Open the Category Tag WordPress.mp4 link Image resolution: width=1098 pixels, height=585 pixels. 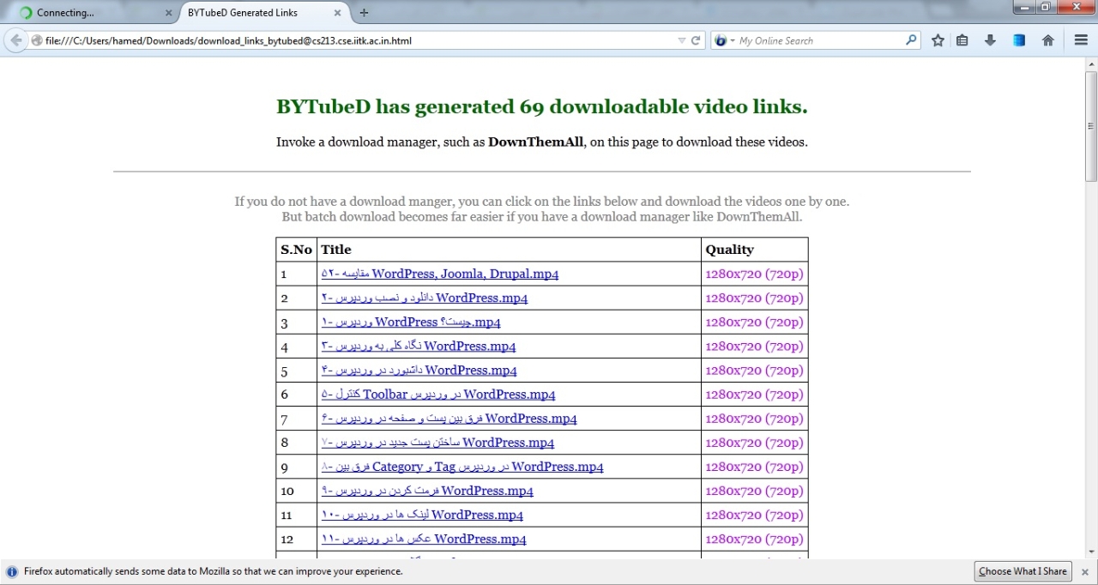(462, 467)
